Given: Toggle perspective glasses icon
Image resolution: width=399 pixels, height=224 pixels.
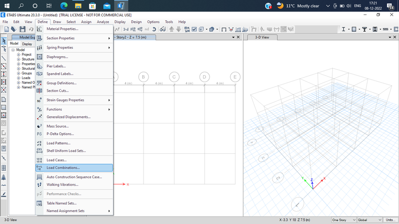Looking at the screenshot, I should 163,29.
